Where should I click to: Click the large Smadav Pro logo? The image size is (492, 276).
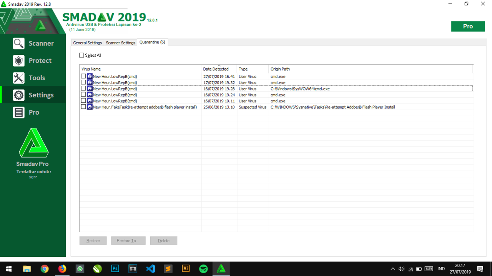click(x=34, y=143)
